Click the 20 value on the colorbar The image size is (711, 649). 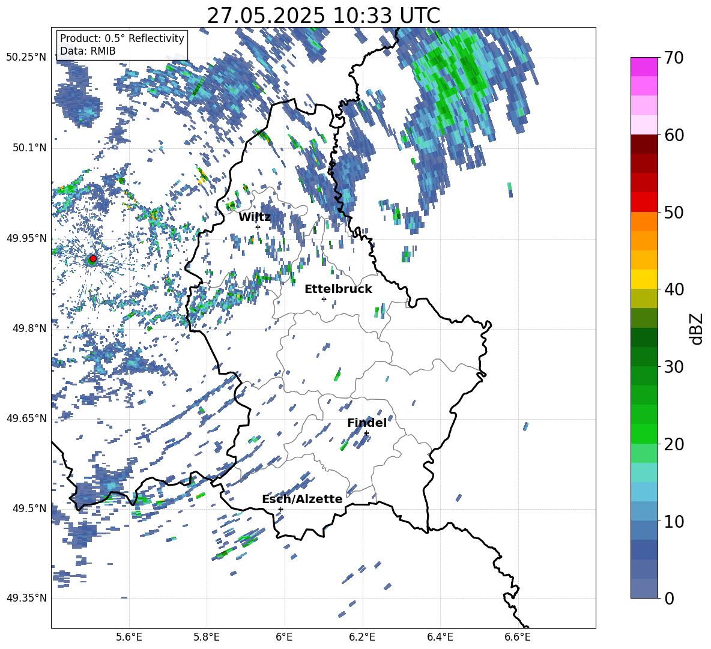click(674, 444)
